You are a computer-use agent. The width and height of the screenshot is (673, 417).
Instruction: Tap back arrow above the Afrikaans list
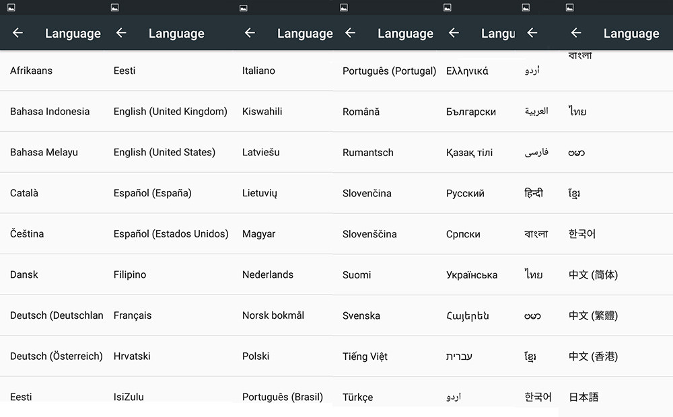(17, 33)
